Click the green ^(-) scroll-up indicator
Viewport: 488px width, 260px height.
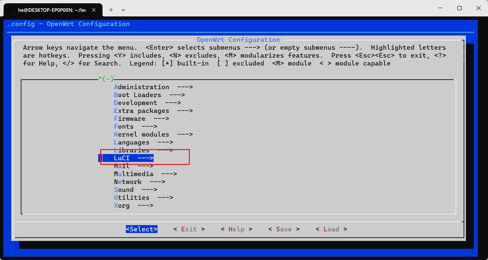coord(106,79)
